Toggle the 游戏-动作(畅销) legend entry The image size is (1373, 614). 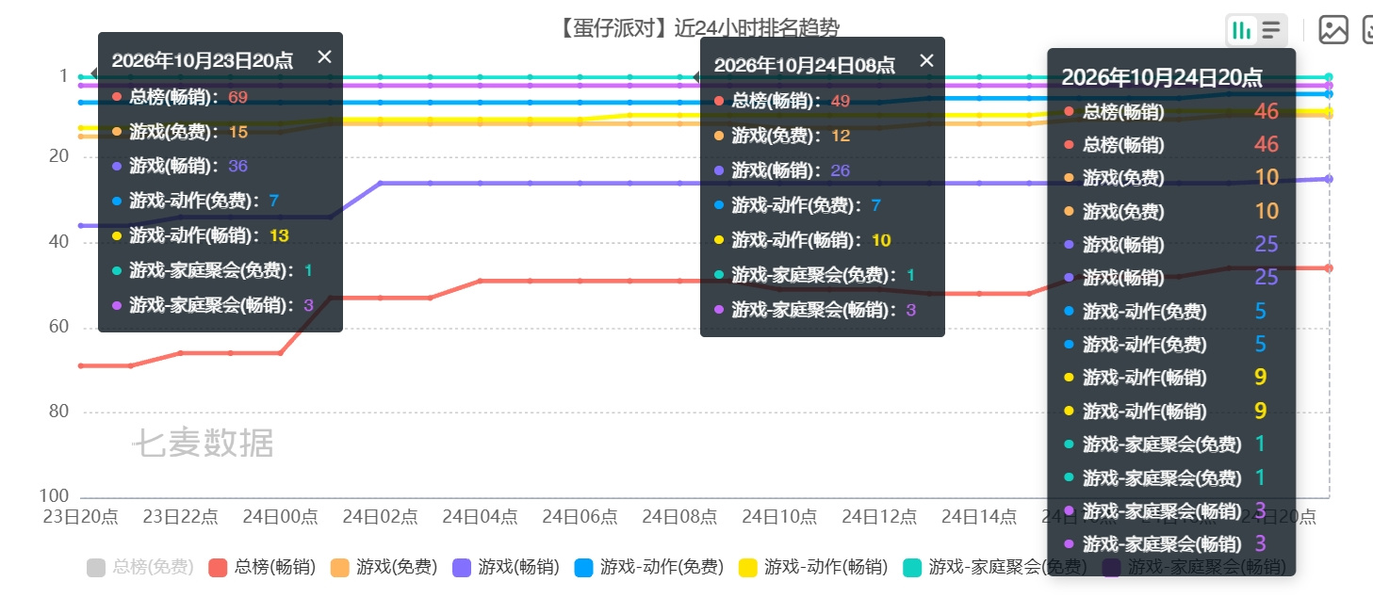813,567
